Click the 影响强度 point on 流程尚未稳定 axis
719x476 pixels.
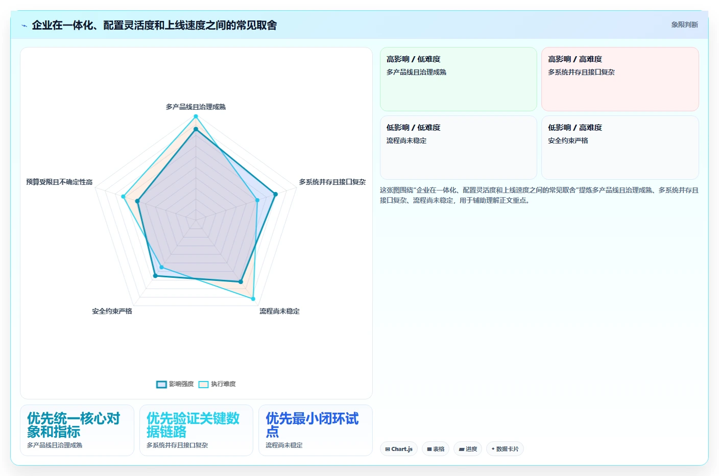pyautogui.click(x=241, y=281)
